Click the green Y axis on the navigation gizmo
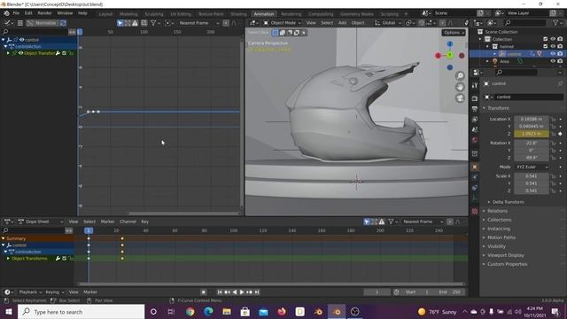567x319 pixels. 450,55
